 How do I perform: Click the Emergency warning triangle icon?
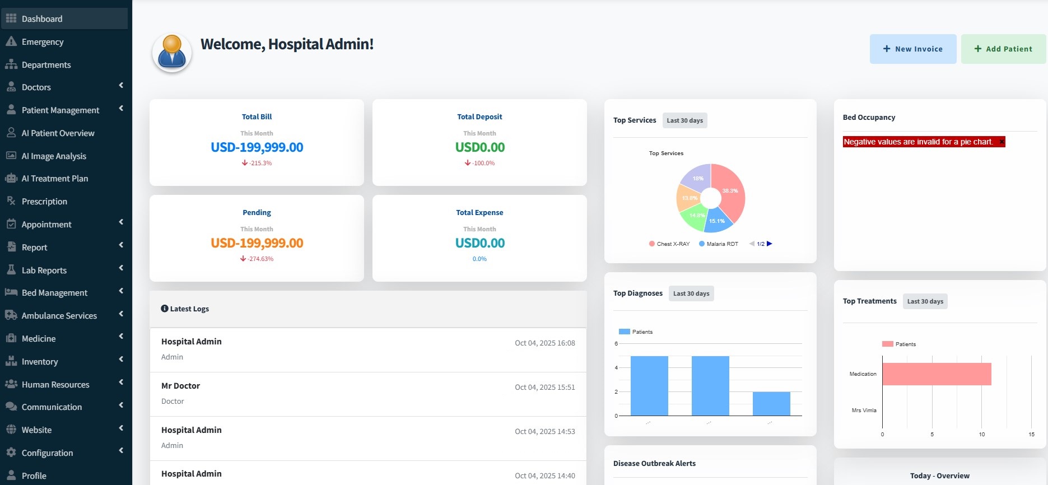pyautogui.click(x=11, y=41)
